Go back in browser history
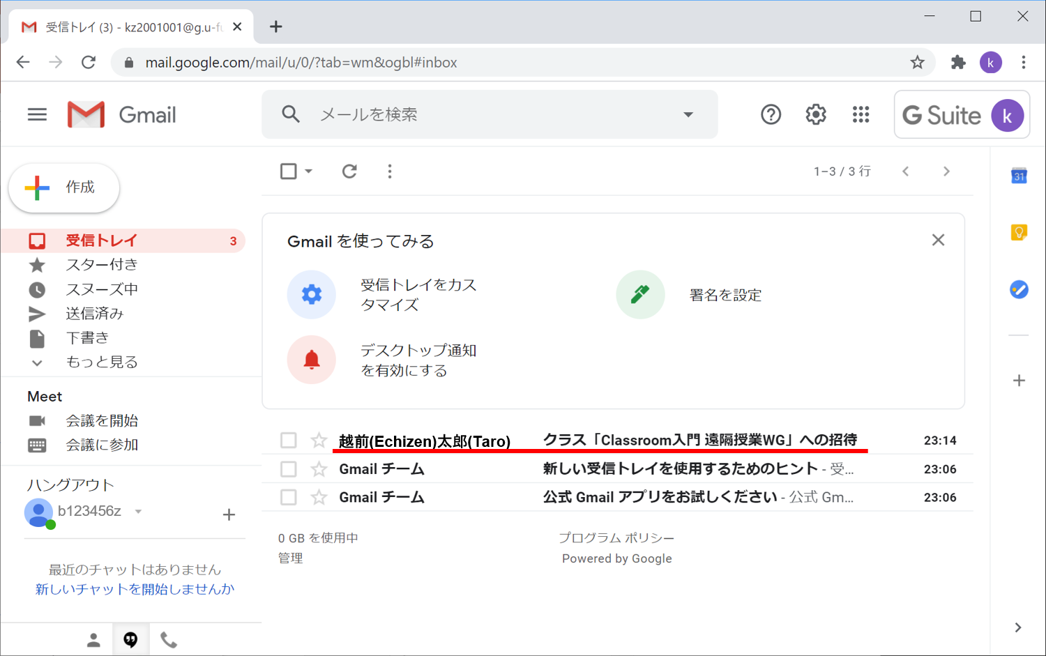This screenshot has height=656, width=1046. point(23,63)
